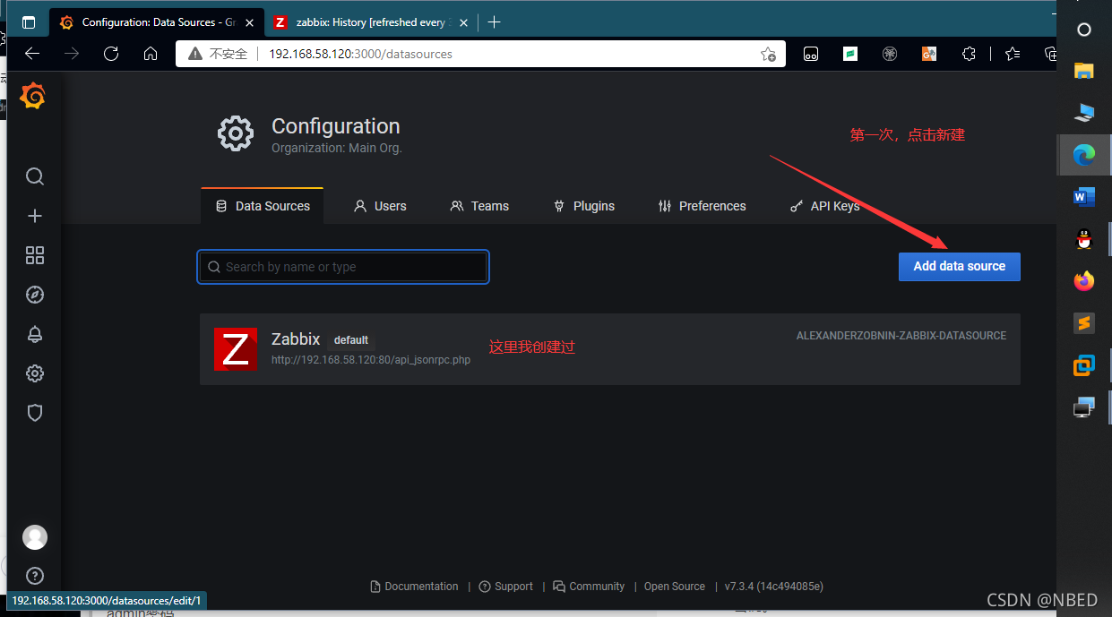The image size is (1112, 617).
Task: Click the not-secure warning icon
Action: click(x=195, y=54)
